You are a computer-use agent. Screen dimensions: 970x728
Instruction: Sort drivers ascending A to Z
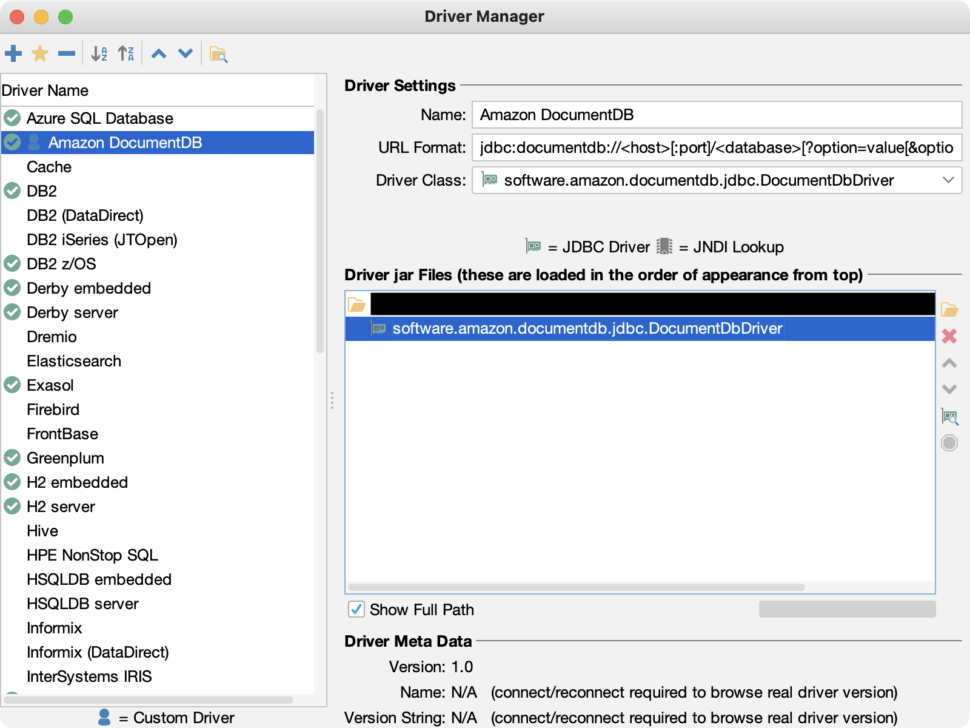[99, 53]
